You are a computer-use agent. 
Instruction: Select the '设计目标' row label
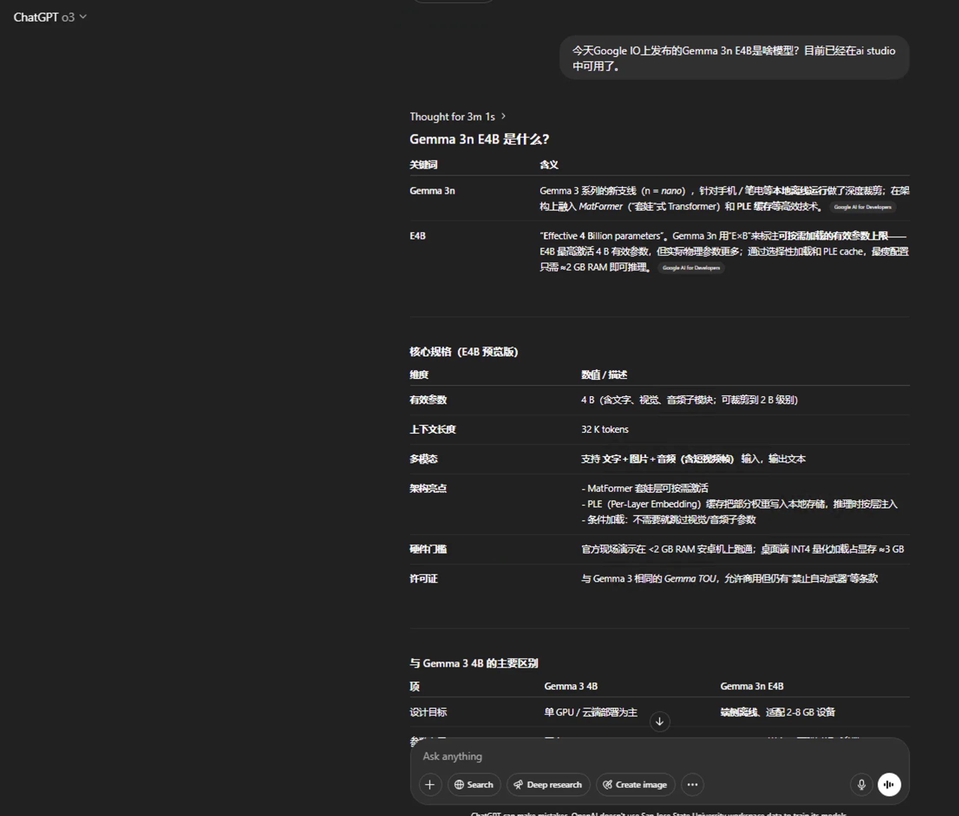[428, 713]
